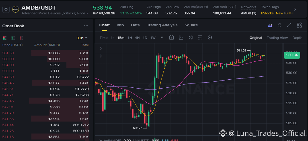The height and width of the screenshot is (141, 308).
Task: Select the 15m interval
Action: [x=121, y=38]
